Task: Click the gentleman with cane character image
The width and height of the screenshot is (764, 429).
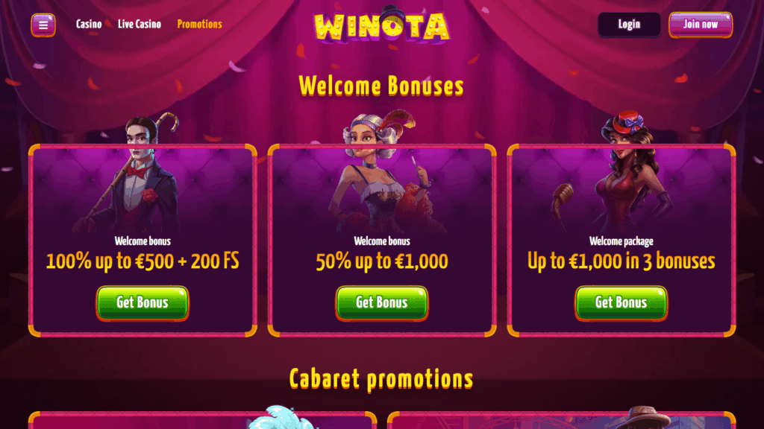Action: (x=136, y=174)
